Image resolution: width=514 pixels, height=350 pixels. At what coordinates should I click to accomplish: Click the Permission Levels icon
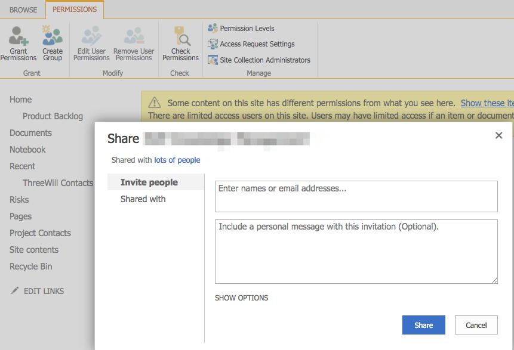[x=213, y=28]
